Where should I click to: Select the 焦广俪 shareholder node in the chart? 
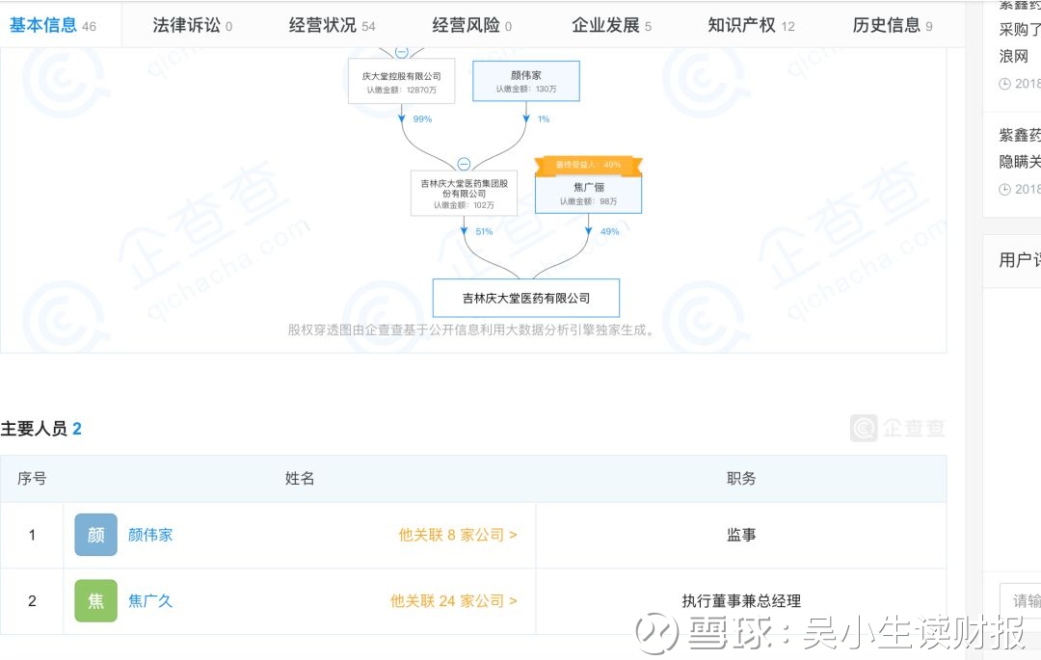coord(588,194)
